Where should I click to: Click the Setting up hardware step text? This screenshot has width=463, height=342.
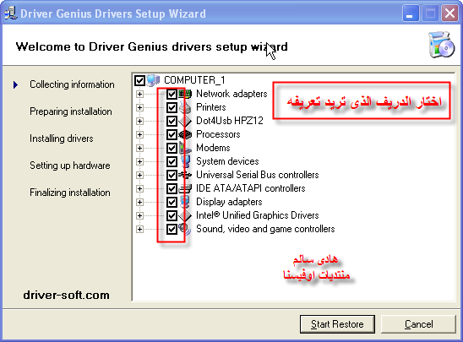tap(70, 166)
